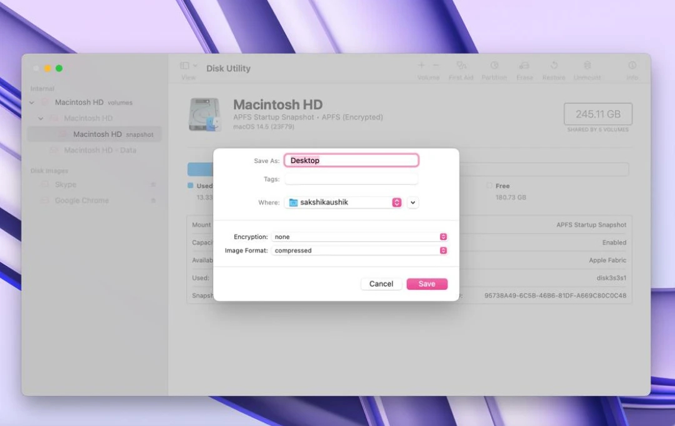This screenshot has height=426, width=675.
Task: Click the folder icon in Where popup
Action: (293, 202)
